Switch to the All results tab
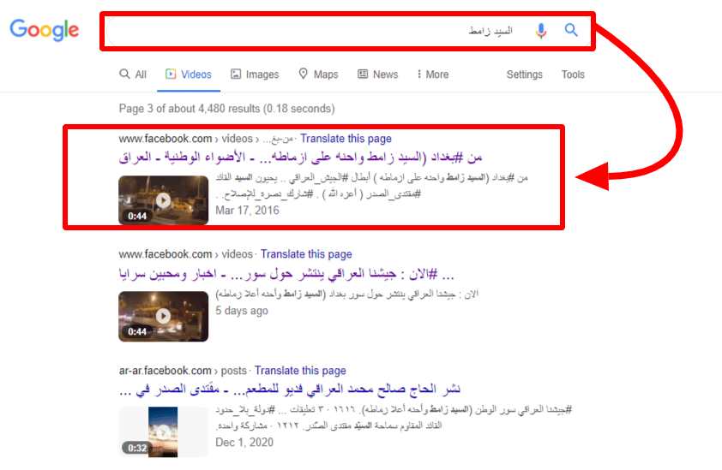The width and height of the screenshot is (722, 470). tap(133, 74)
